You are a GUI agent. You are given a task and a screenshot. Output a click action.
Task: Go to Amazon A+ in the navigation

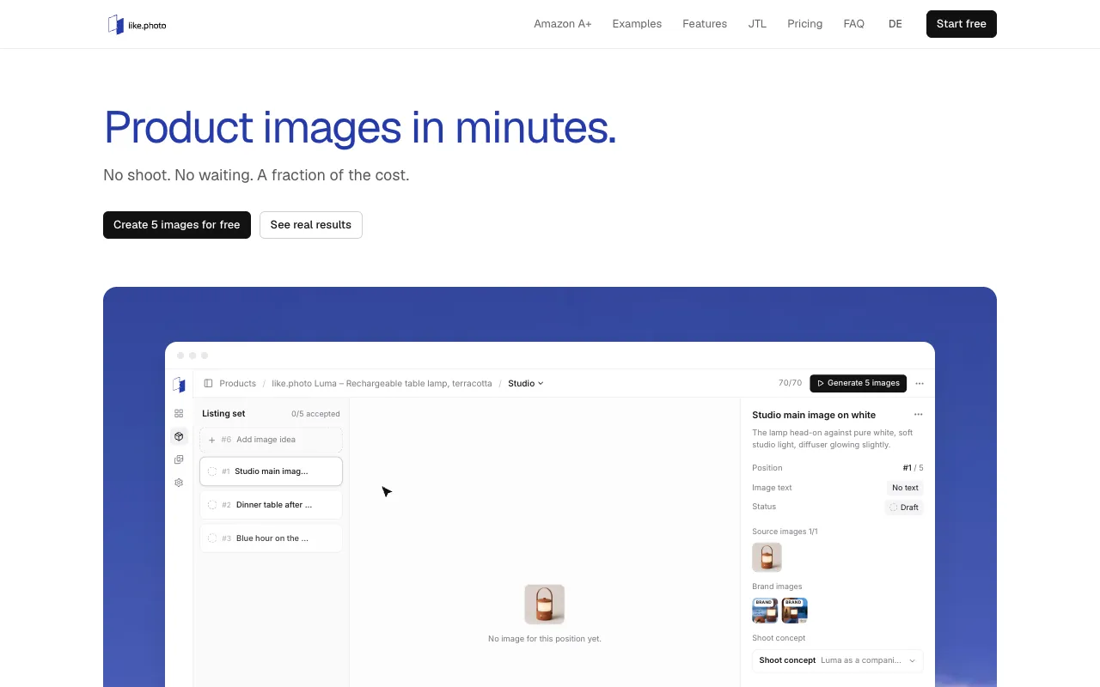click(563, 24)
